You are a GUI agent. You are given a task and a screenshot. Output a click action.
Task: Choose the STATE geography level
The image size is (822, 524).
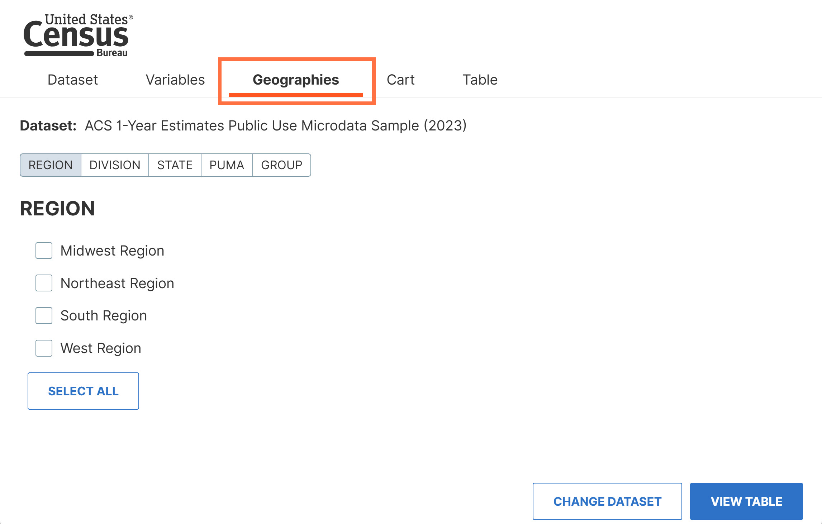[x=175, y=165]
